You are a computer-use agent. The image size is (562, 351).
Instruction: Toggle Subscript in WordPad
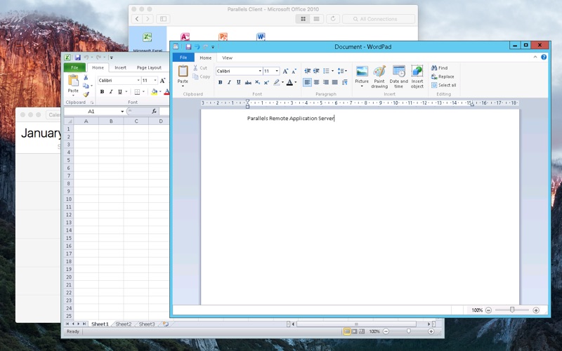257,82
